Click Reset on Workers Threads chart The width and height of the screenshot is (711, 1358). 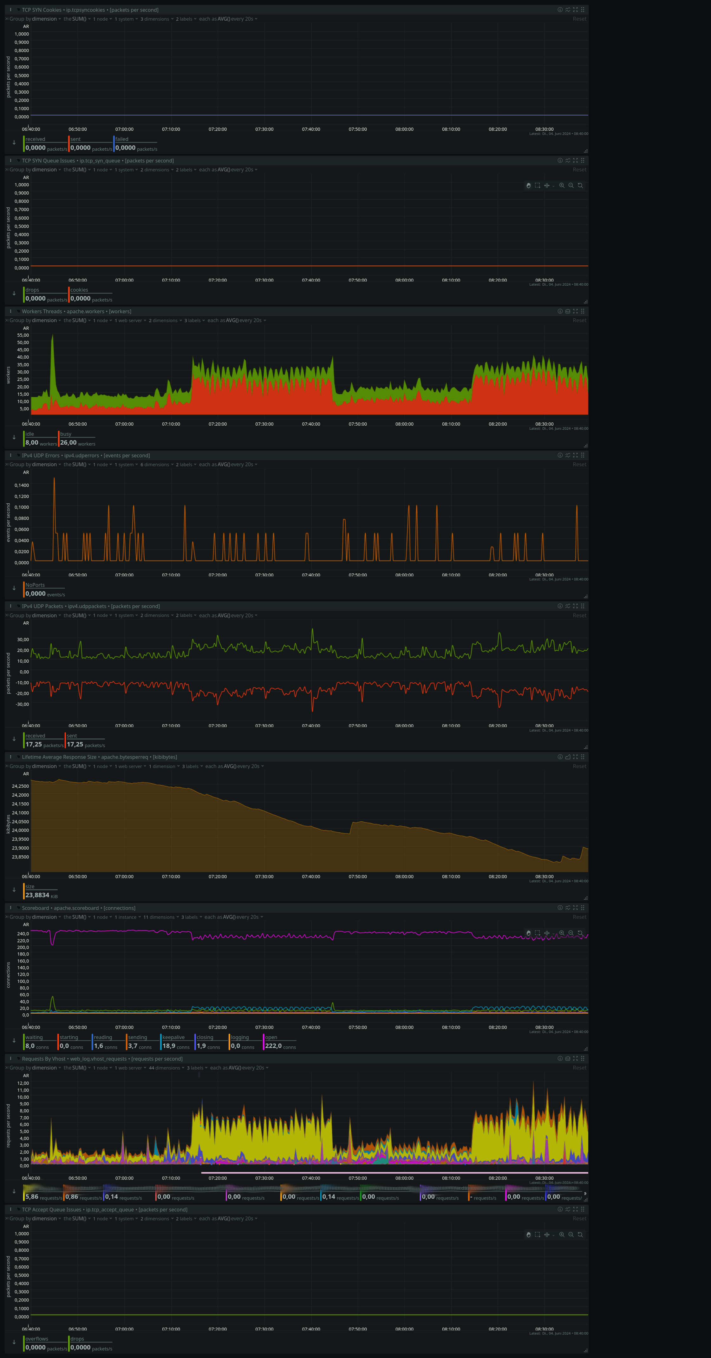(x=579, y=321)
